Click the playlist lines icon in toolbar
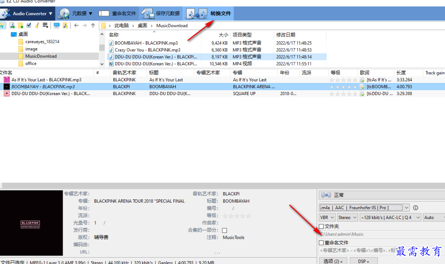This screenshot has height=264, width=445. [45, 26]
